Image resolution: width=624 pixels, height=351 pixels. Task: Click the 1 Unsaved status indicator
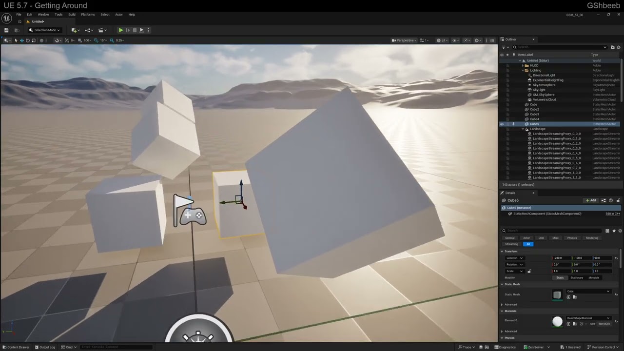(x=571, y=347)
